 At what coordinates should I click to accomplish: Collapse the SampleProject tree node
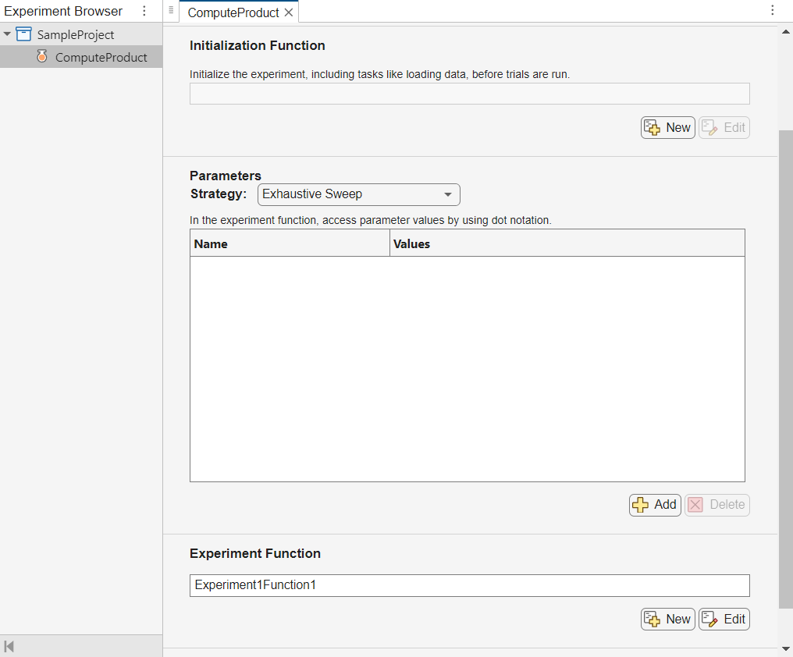6,34
